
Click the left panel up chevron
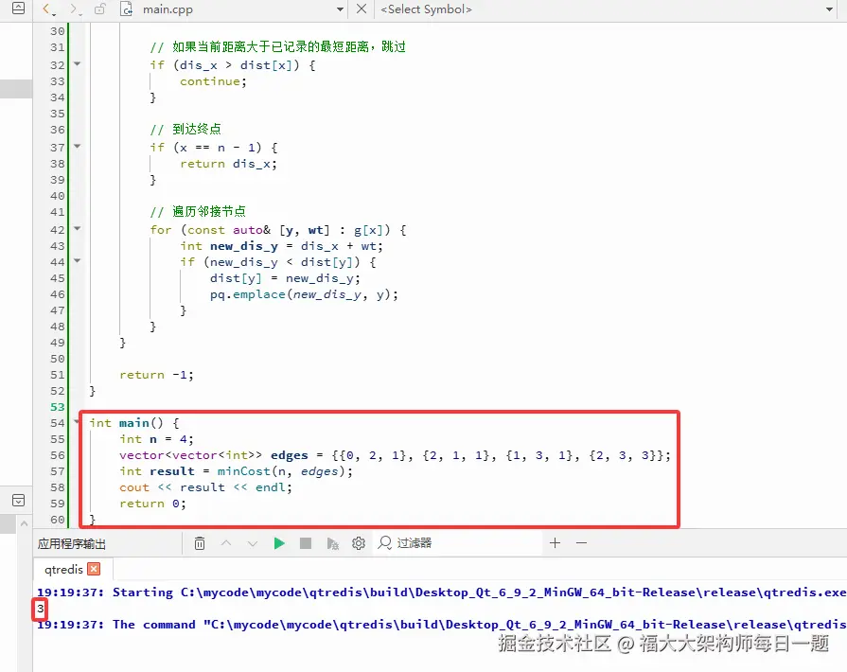click(x=24, y=523)
